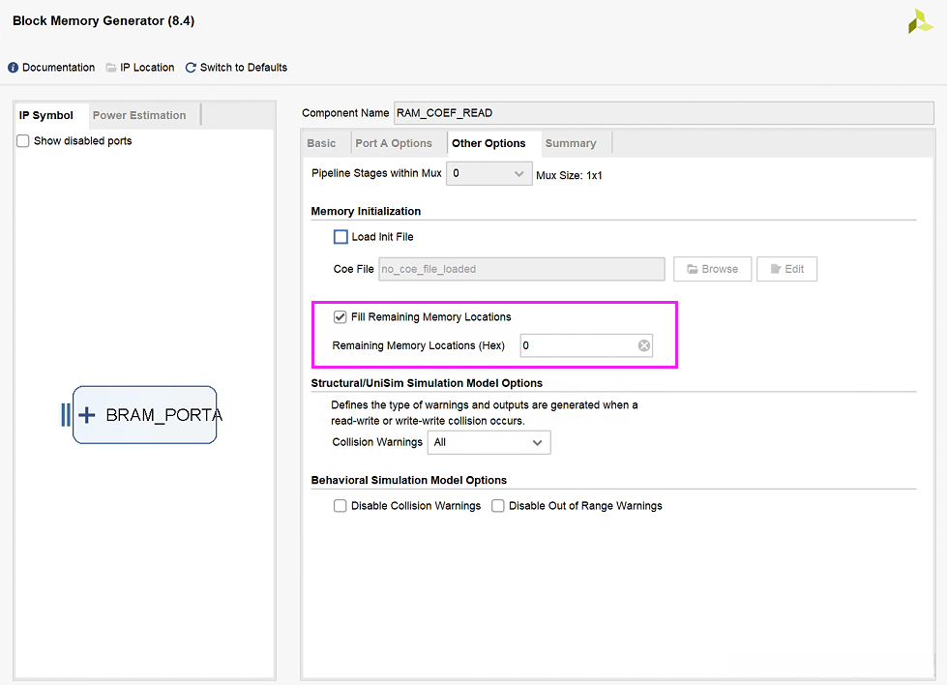
Task: Open the Collision Warnings dropdown
Action: (x=489, y=442)
